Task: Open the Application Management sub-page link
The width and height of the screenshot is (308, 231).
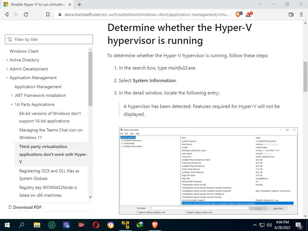Action: point(38,87)
